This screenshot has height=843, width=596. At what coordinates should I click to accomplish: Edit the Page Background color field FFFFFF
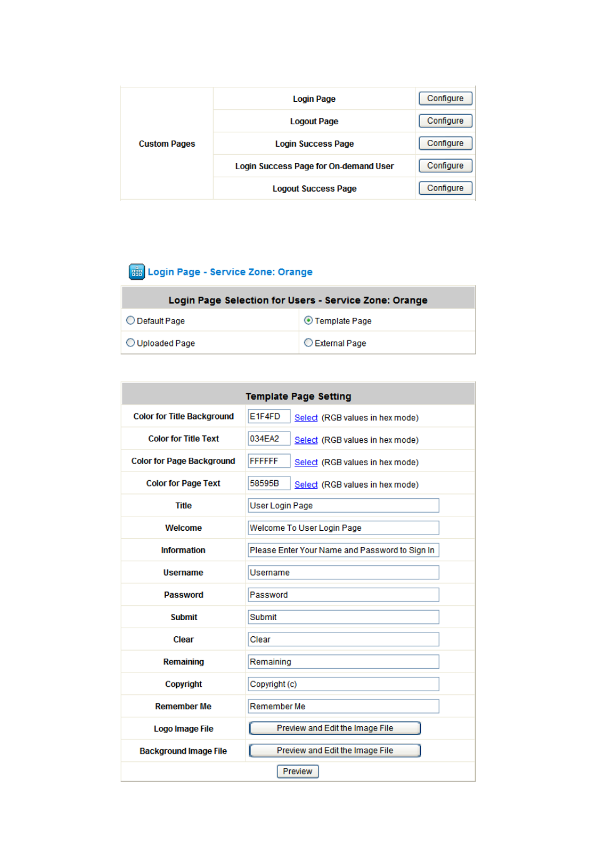(x=269, y=461)
